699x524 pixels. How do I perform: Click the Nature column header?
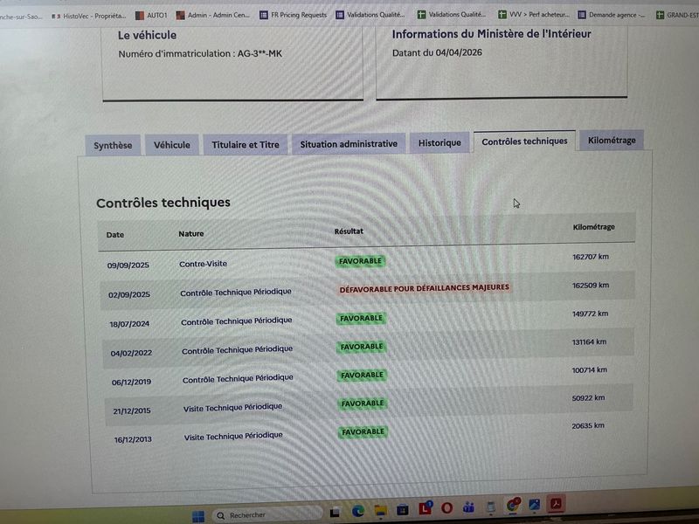pyautogui.click(x=190, y=233)
